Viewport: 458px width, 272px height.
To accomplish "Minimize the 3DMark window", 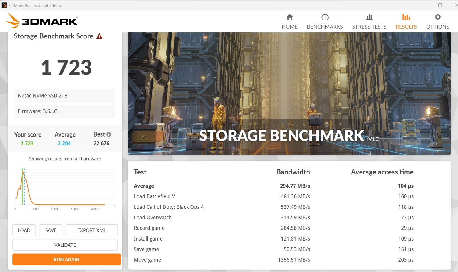I will coord(423,5).
